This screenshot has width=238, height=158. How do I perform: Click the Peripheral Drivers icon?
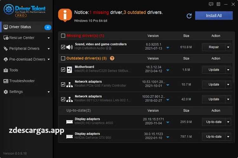coord(6,49)
